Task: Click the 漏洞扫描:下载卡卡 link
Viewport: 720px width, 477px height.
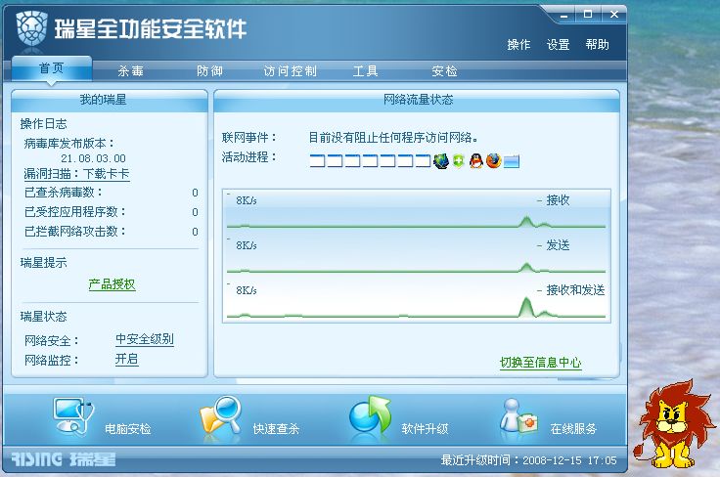Action: pyautogui.click(x=76, y=174)
